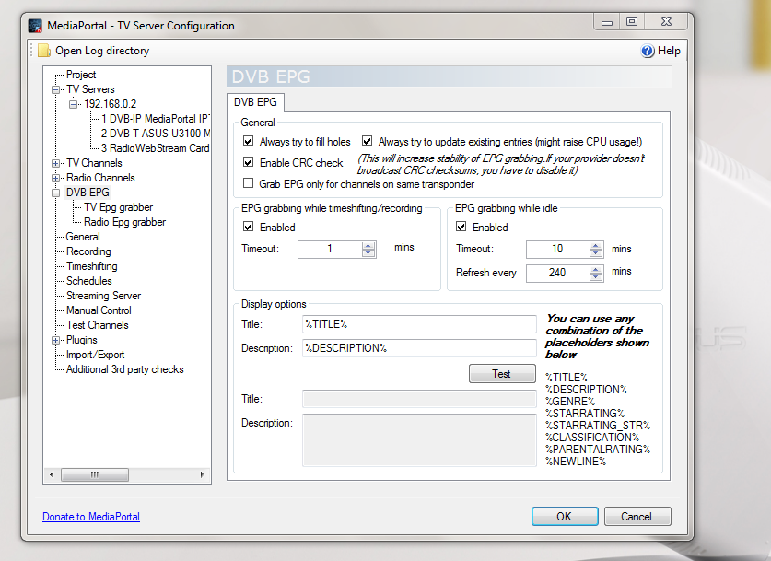771x561 pixels.
Task: Toggle 'Always try to update existing entries' checkbox
Action: (367, 141)
